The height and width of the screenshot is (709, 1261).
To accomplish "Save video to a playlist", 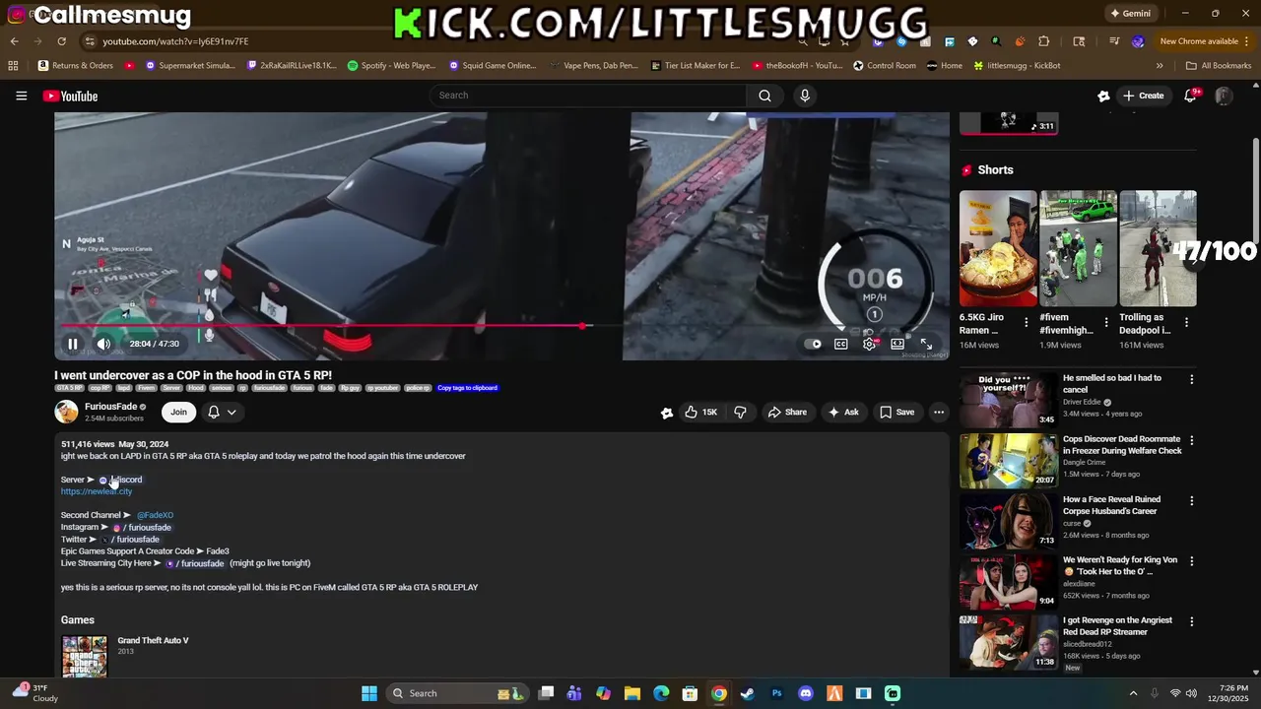I will (896, 412).
